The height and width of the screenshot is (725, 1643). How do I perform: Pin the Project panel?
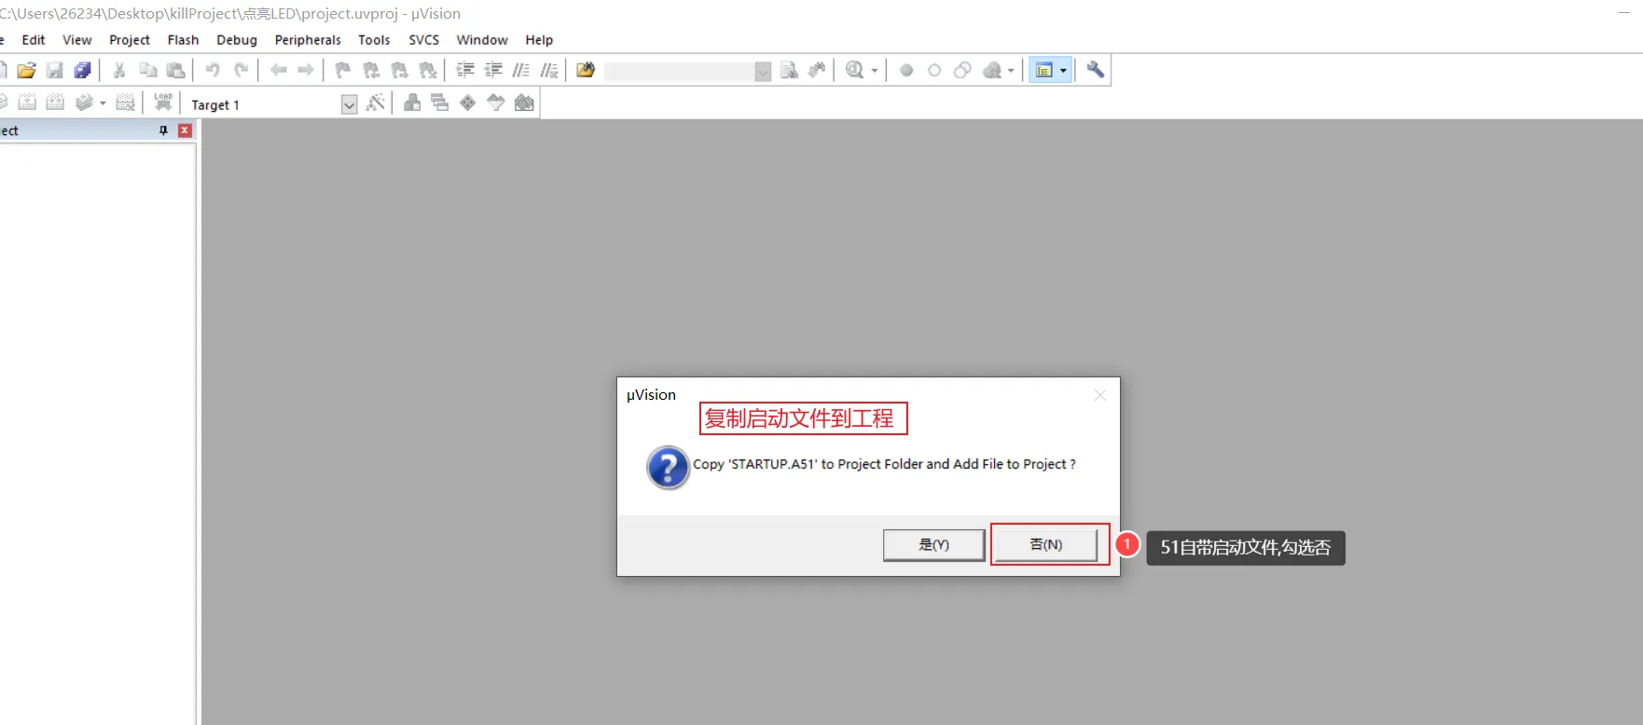[x=164, y=130]
